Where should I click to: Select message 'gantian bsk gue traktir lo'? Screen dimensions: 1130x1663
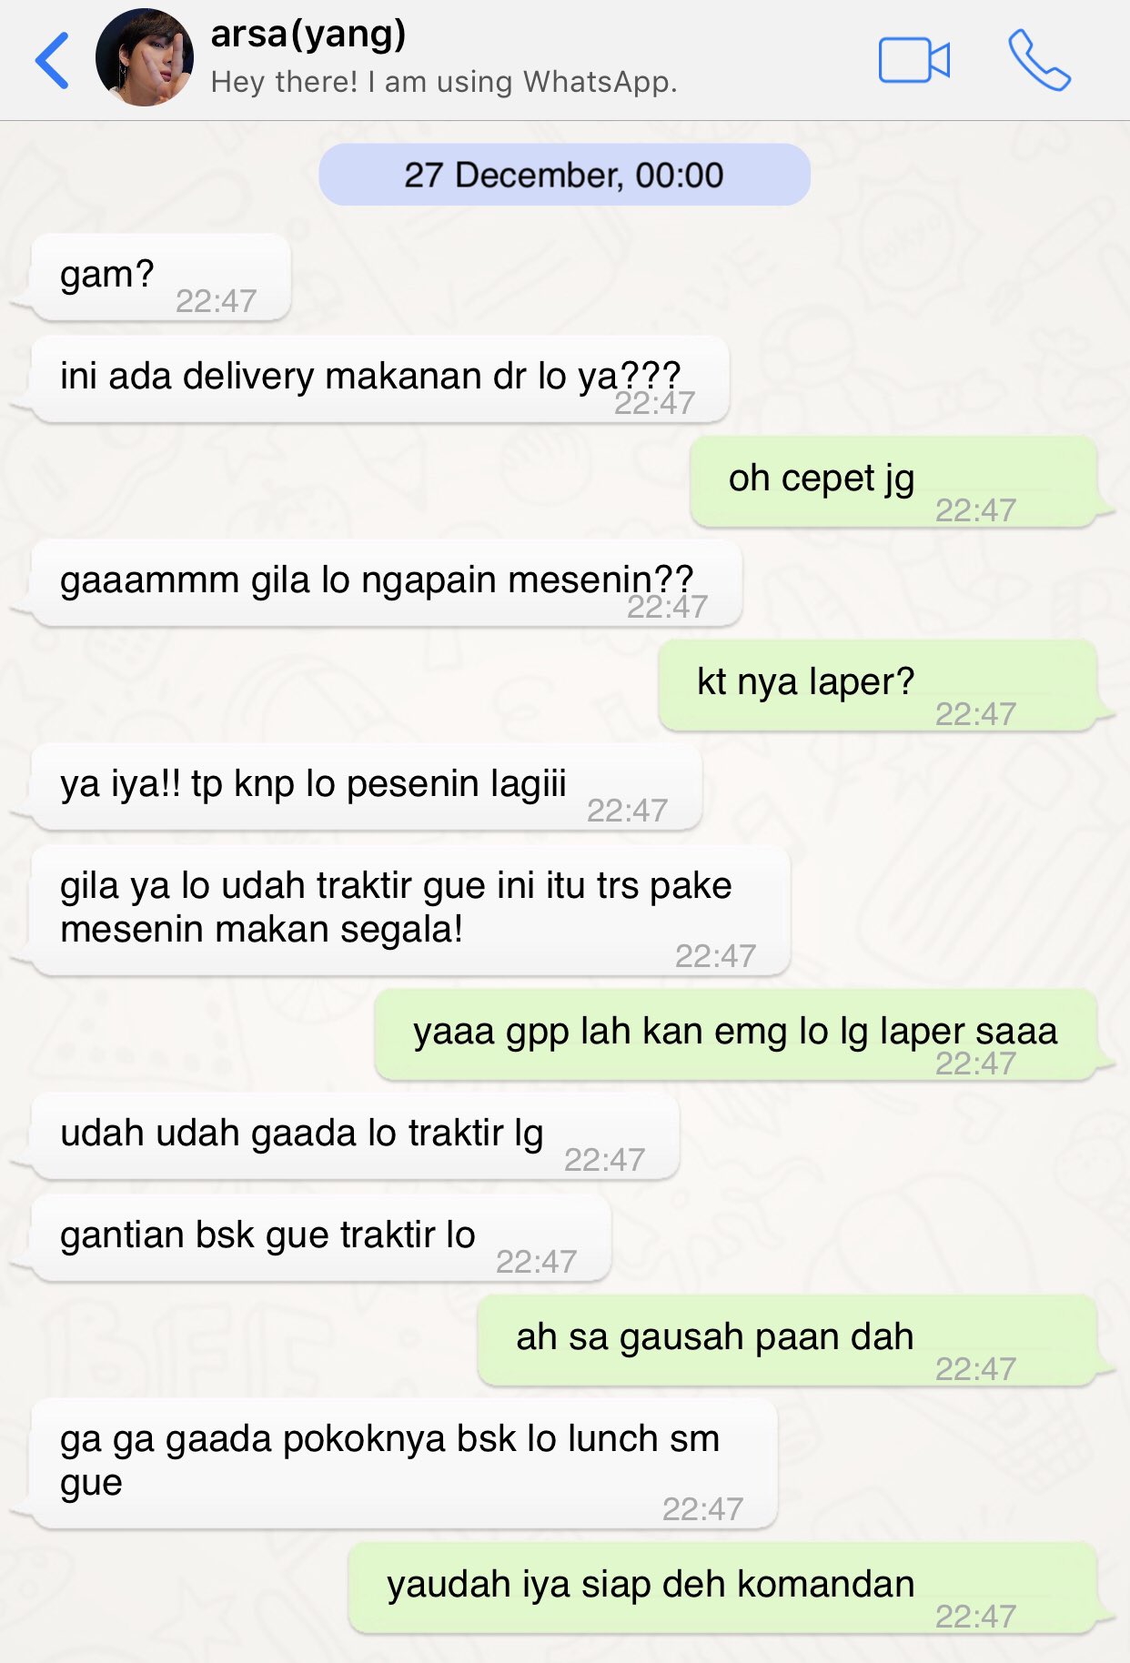pos(321,1238)
